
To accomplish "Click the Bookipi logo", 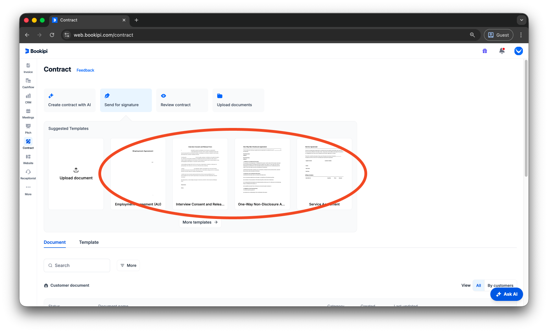I will tap(36, 51).
